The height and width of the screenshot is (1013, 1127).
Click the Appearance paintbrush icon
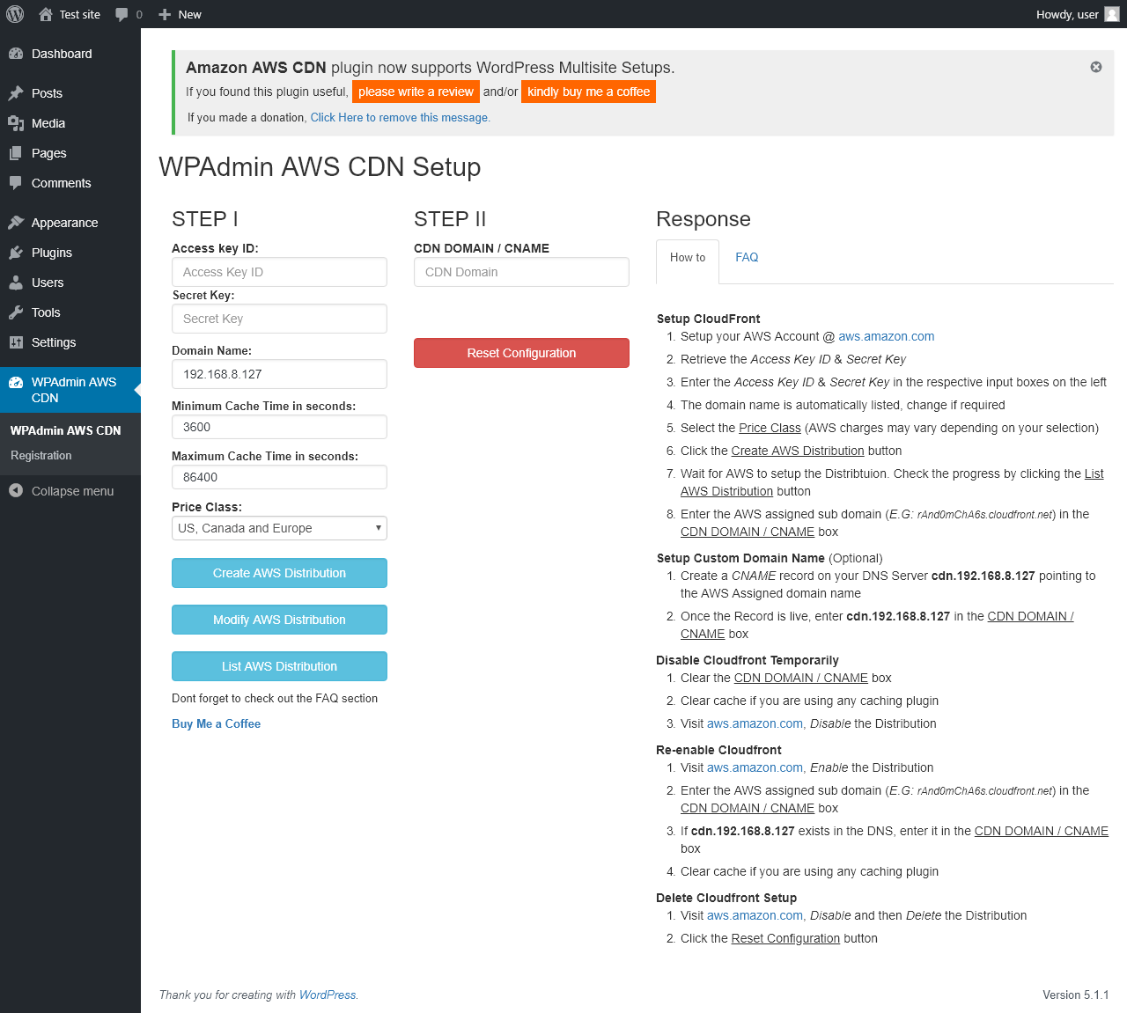16,223
